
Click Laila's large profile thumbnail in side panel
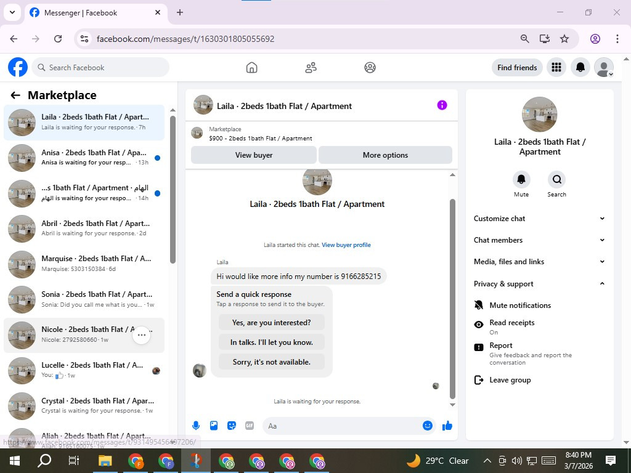[x=539, y=114]
